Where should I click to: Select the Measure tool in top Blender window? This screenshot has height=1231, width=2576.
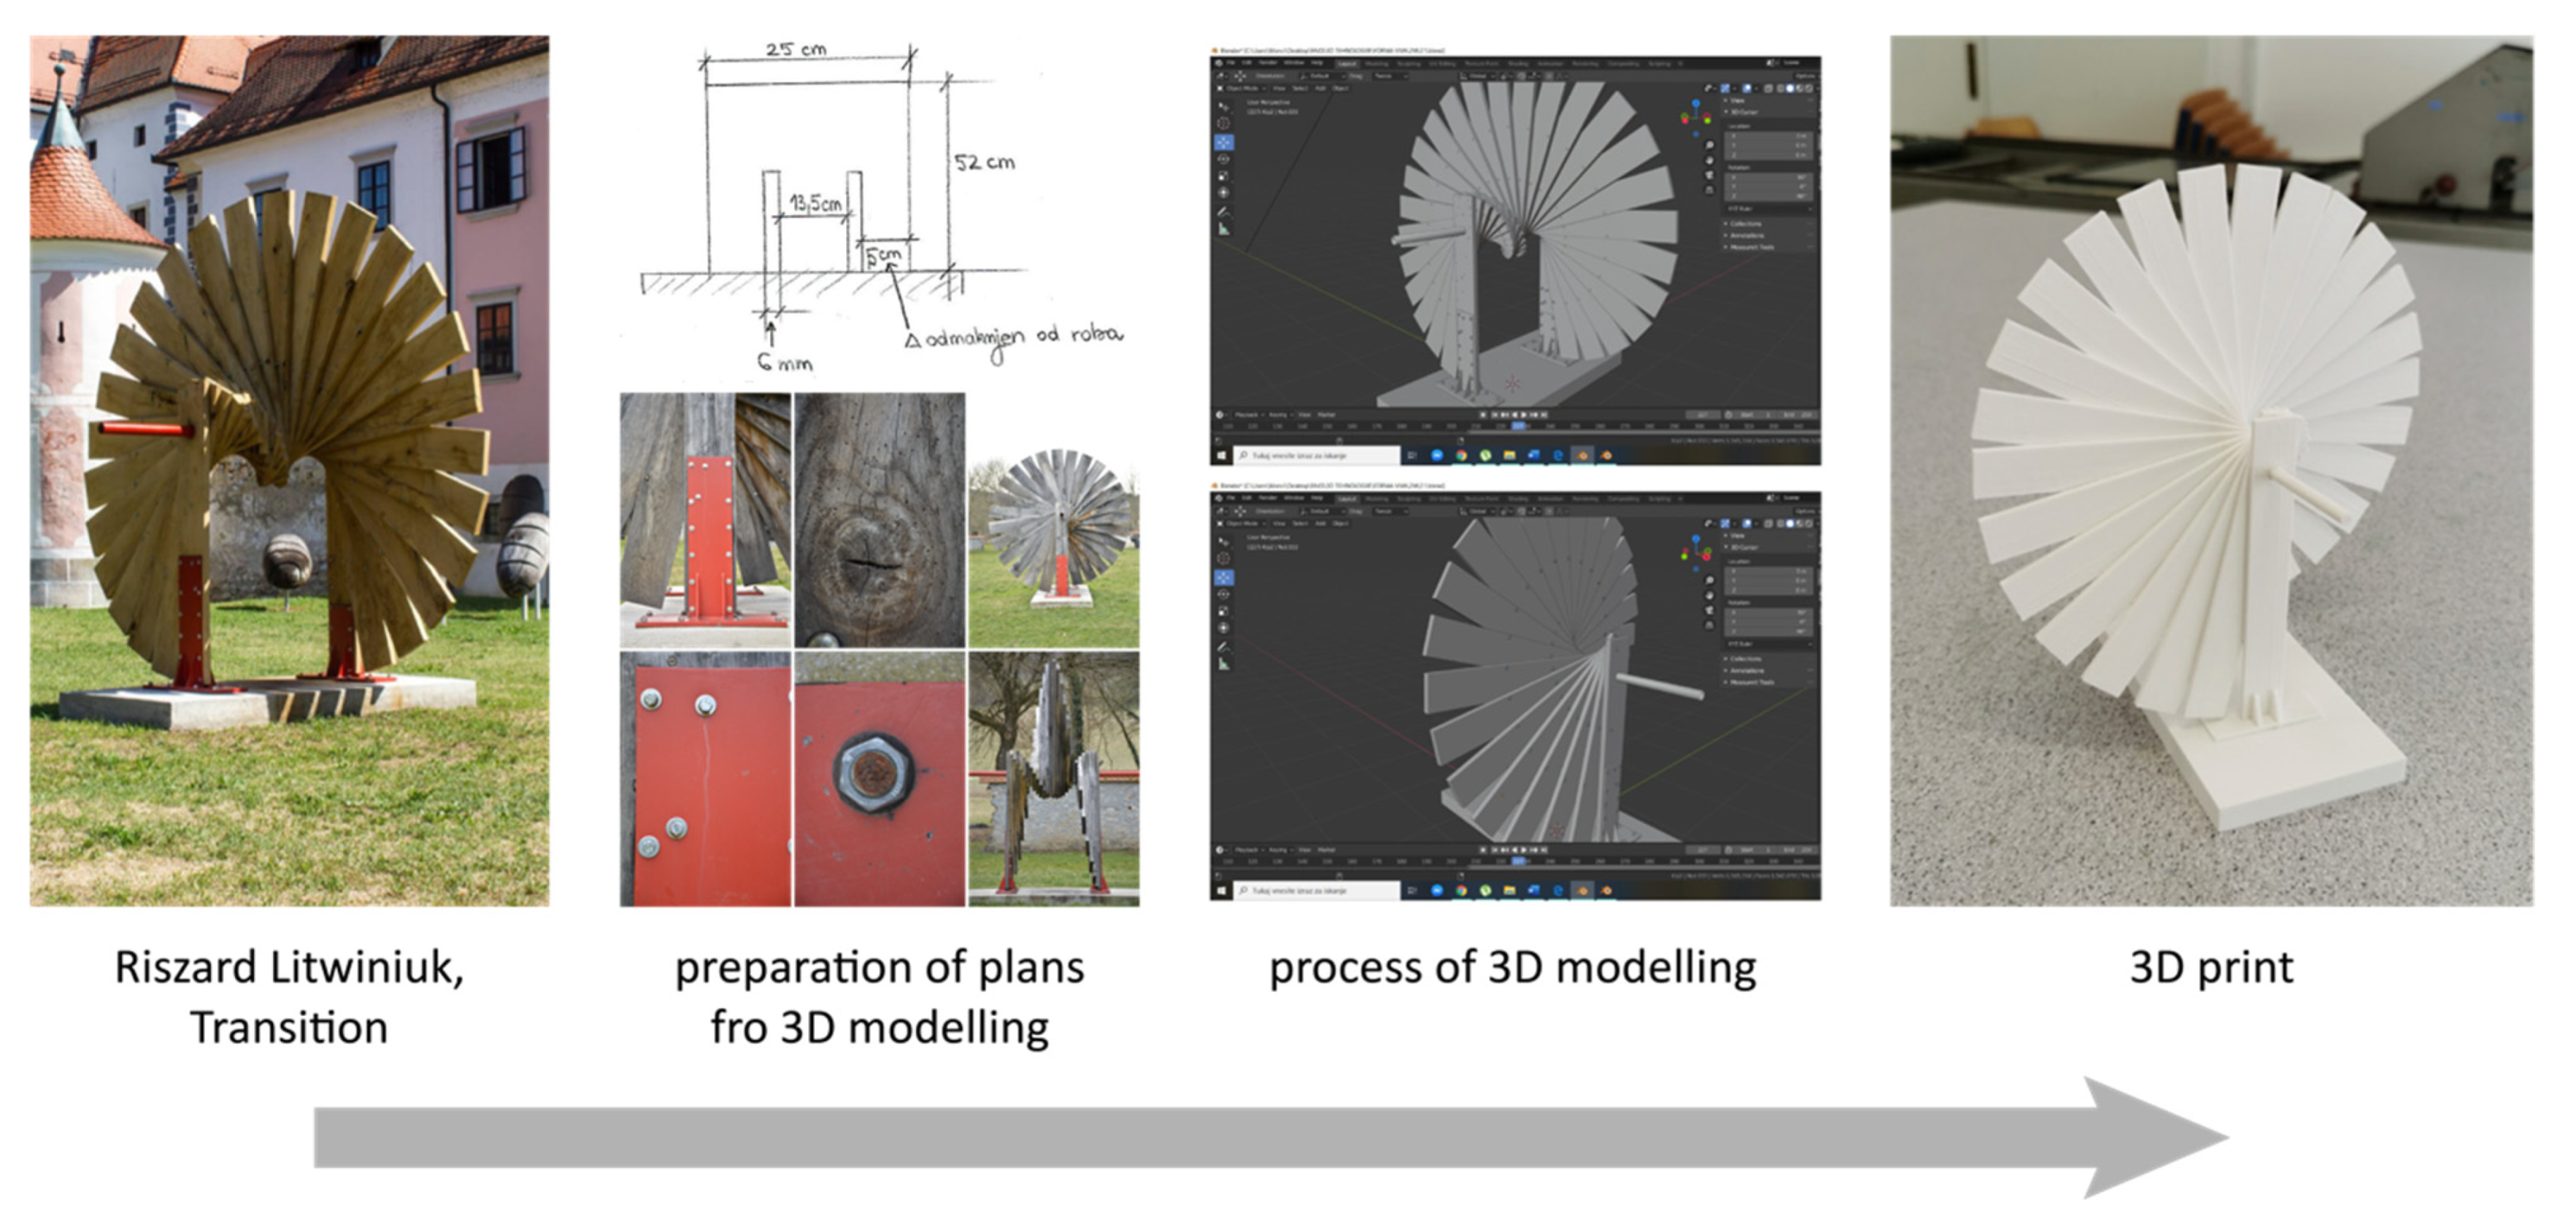click(1224, 230)
